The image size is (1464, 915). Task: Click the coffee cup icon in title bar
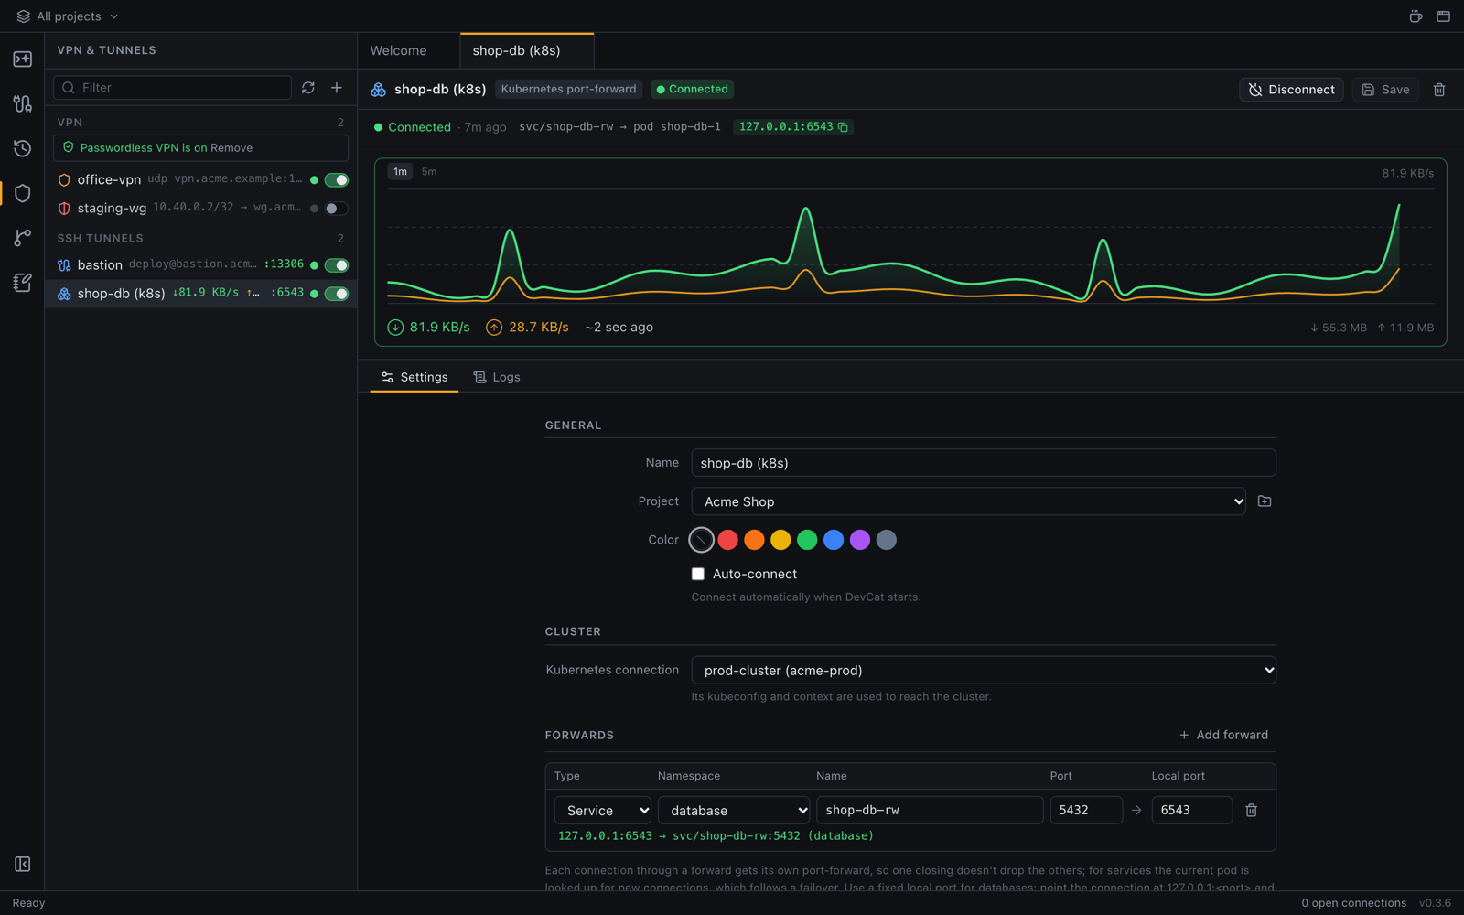pos(1416,16)
